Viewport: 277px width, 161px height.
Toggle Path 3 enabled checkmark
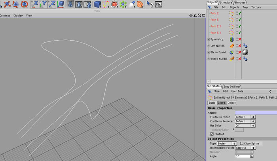tap(240, 20)
